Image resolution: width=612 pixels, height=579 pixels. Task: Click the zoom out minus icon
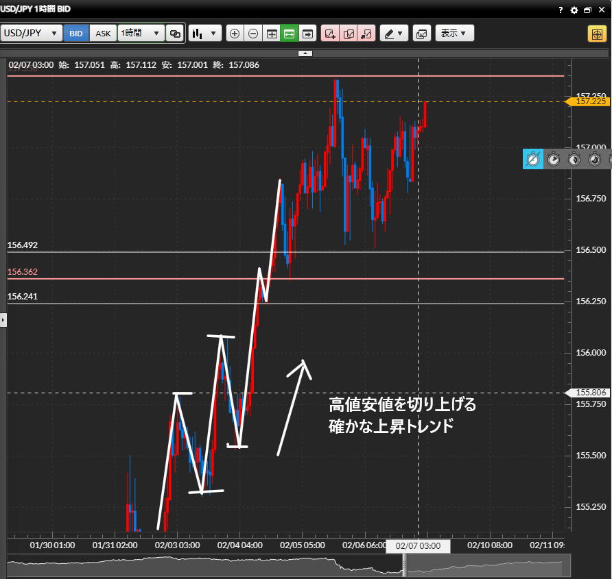253,34
